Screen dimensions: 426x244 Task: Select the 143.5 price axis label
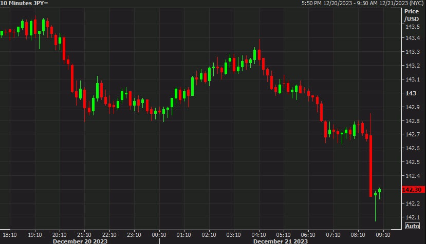[412, 27]
